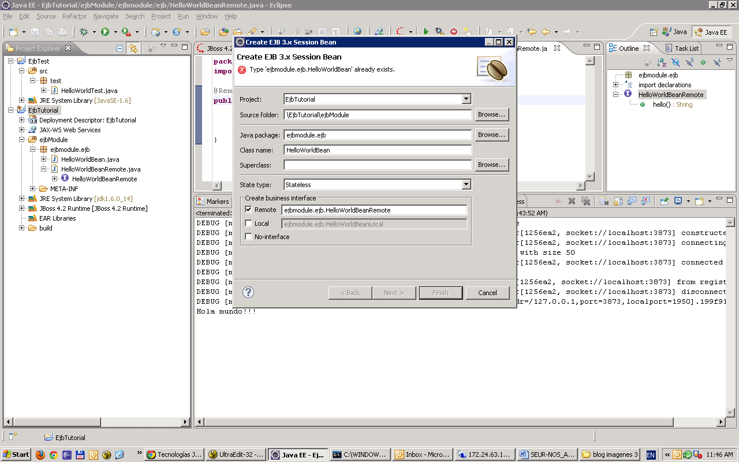The width and height of the screenshot is (739, 462).
Task: Open the Project dropdown showing EjbTutorial
Action: point(465,99)
